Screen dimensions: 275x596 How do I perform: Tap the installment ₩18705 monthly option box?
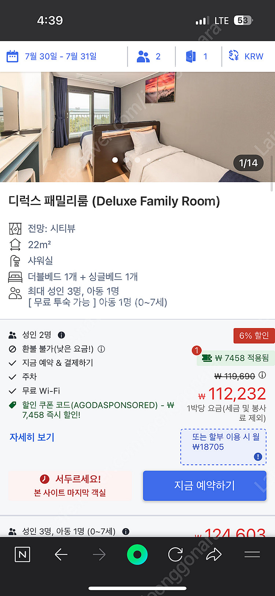(x=223, y=446)
